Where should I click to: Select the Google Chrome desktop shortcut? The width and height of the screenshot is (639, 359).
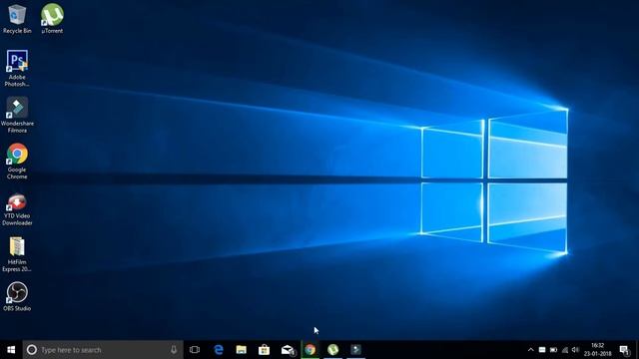click(x=17, y=162)
